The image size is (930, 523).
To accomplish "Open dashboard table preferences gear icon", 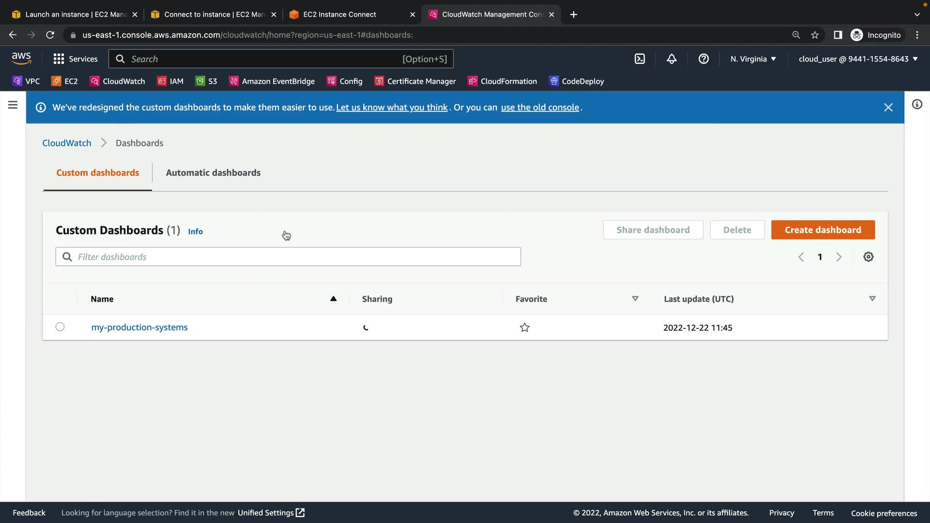I will pyautogui.click(x=868, y=257).
